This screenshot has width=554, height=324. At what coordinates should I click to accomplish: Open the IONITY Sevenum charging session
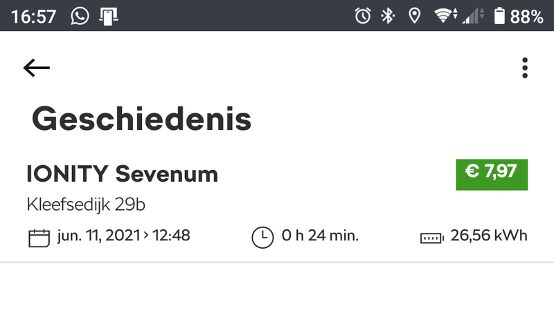coord(123,174)
